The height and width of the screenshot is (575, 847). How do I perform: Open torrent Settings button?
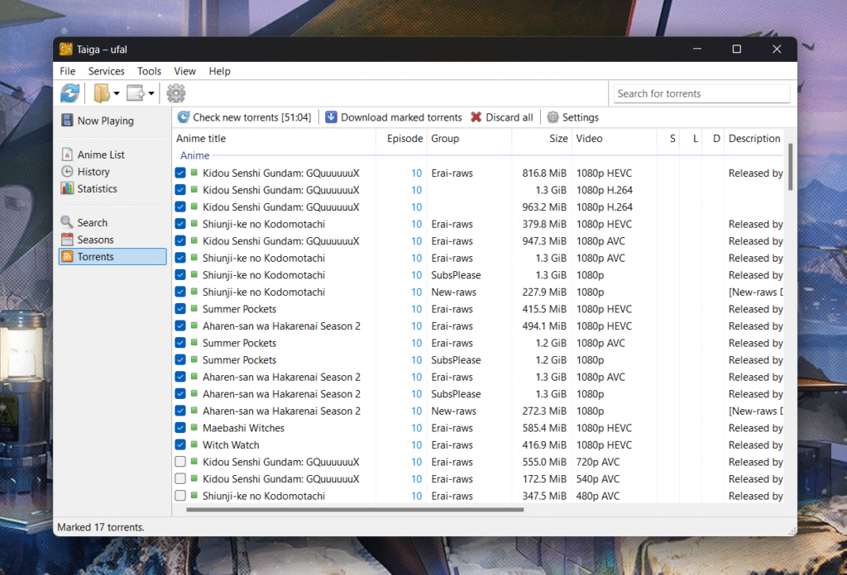(x=573, y=117)
